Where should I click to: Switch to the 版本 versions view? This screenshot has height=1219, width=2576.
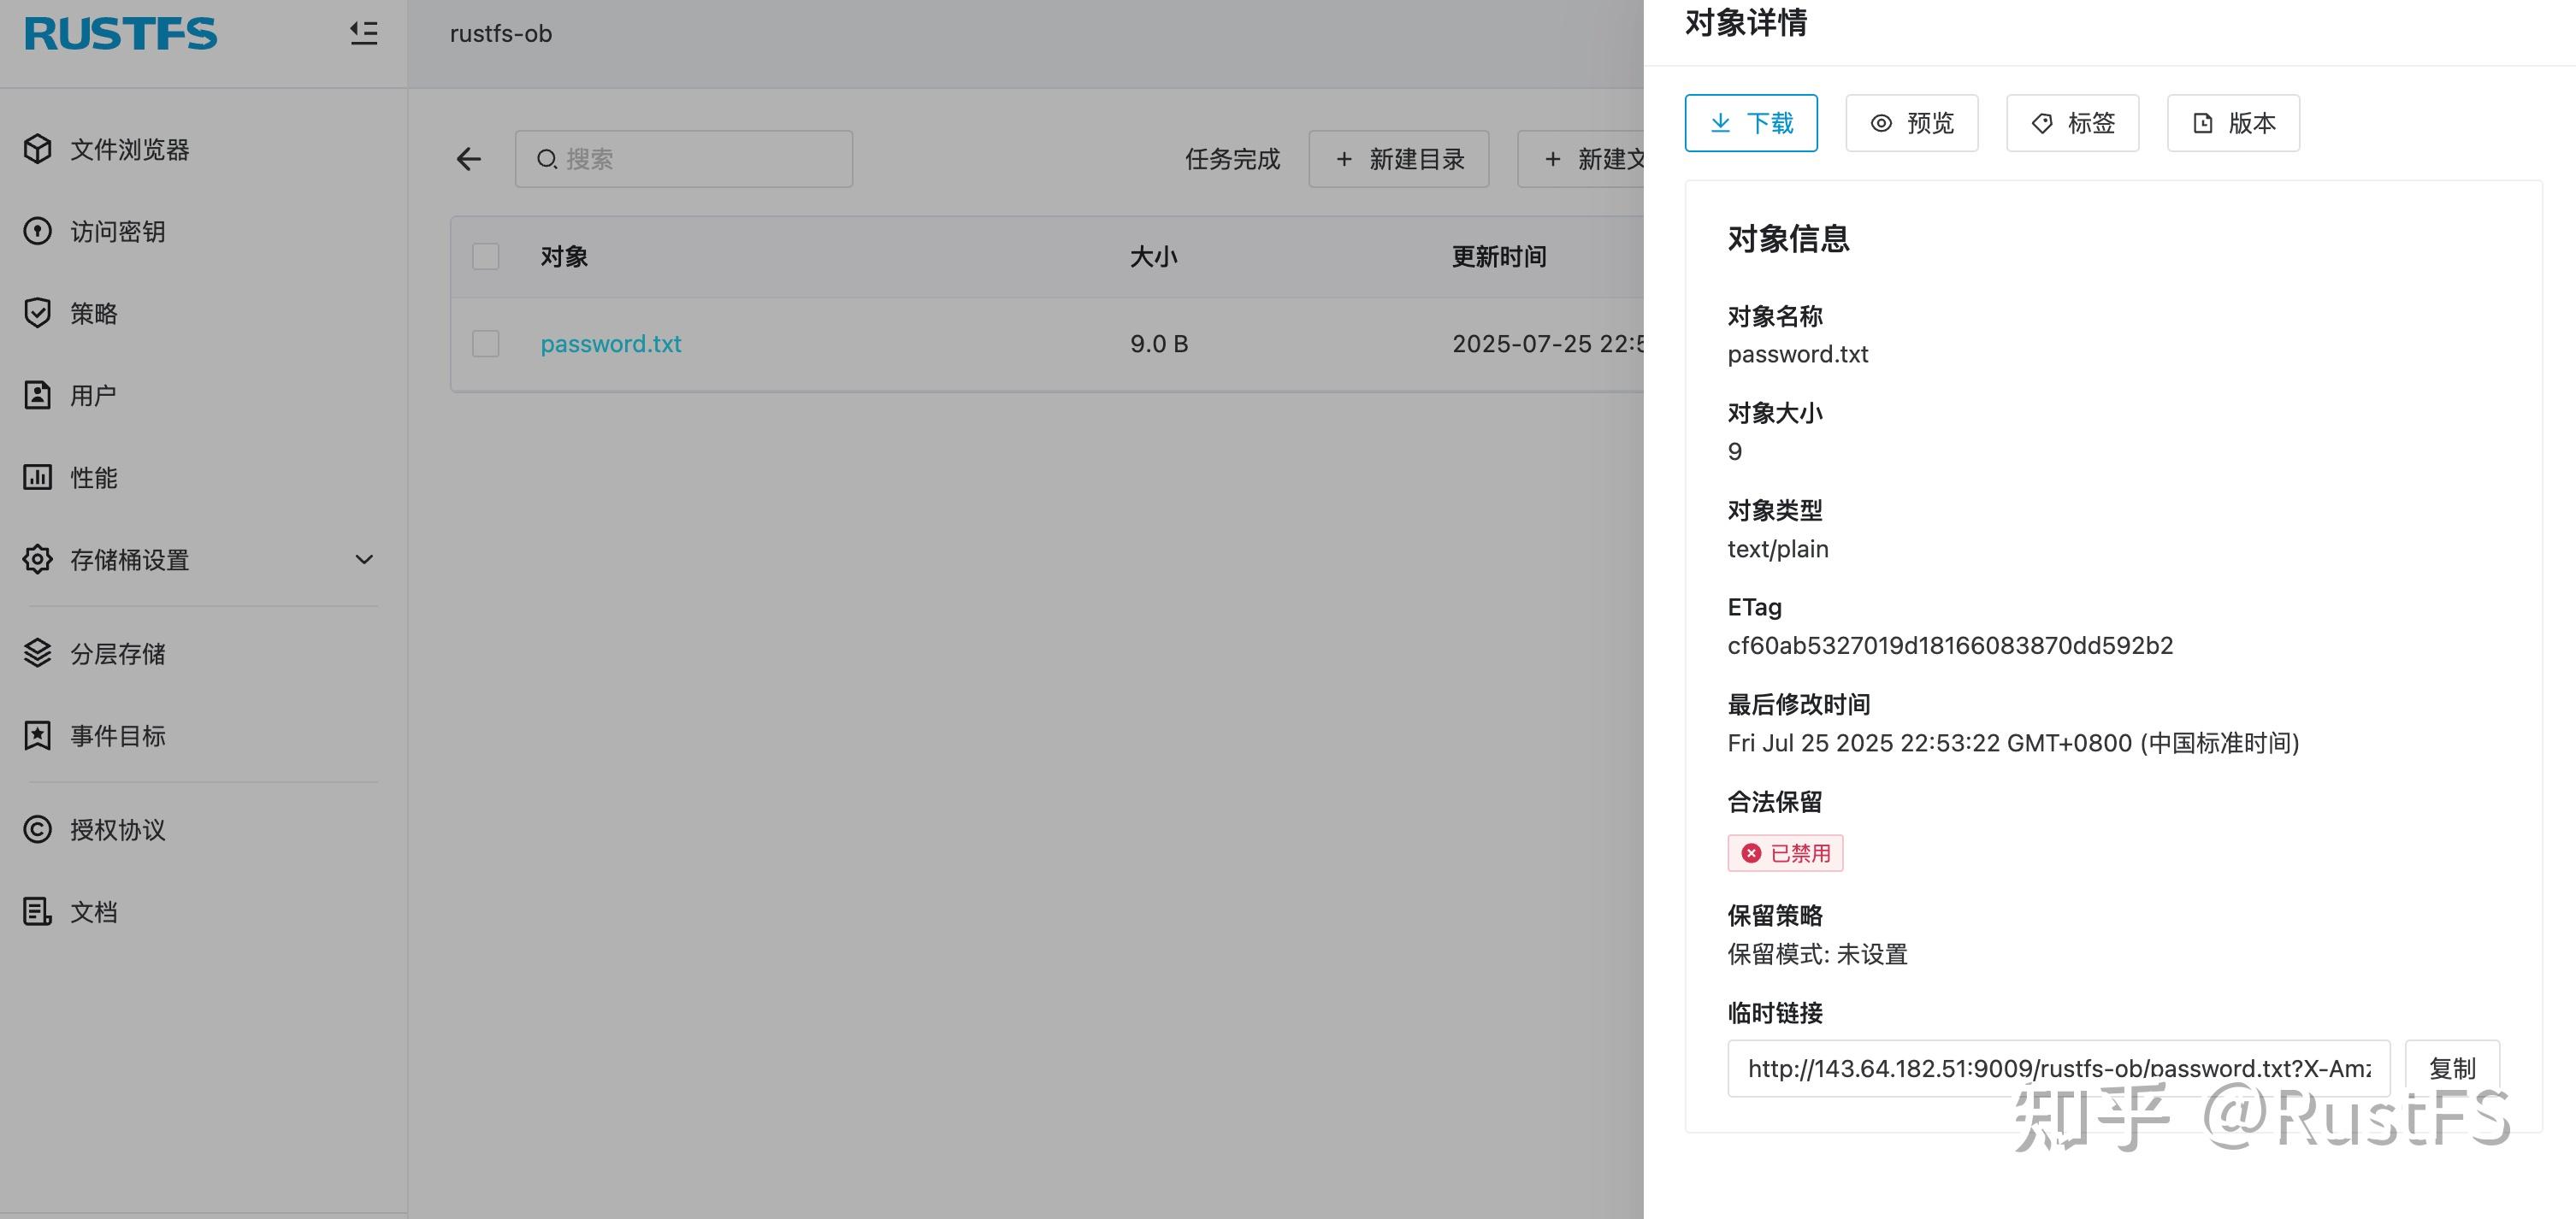click(2233, 122)
